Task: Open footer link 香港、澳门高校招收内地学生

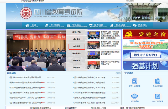Action: click(133, 108)
